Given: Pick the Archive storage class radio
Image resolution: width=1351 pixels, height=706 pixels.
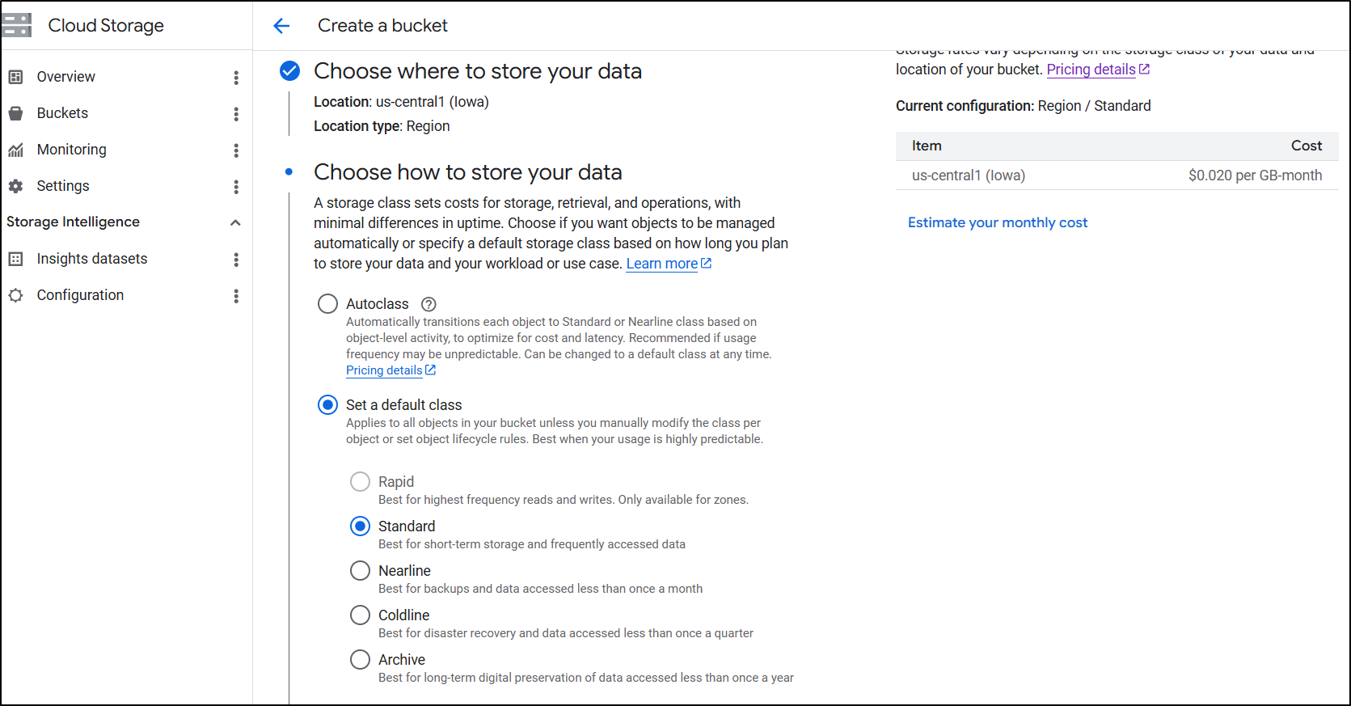Looking at the screenshot, I should pos(360,660).
